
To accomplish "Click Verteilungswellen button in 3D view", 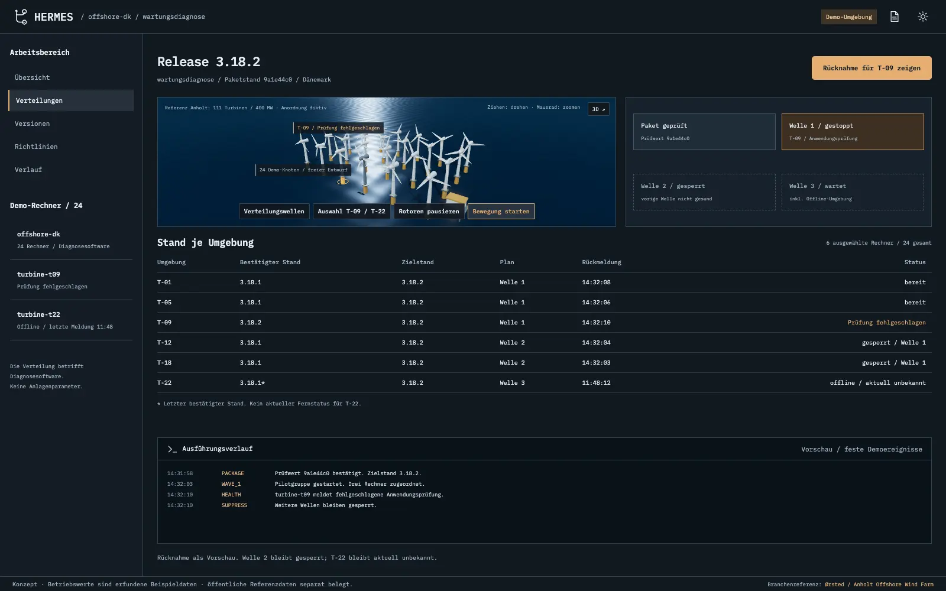I will (274, 211).
